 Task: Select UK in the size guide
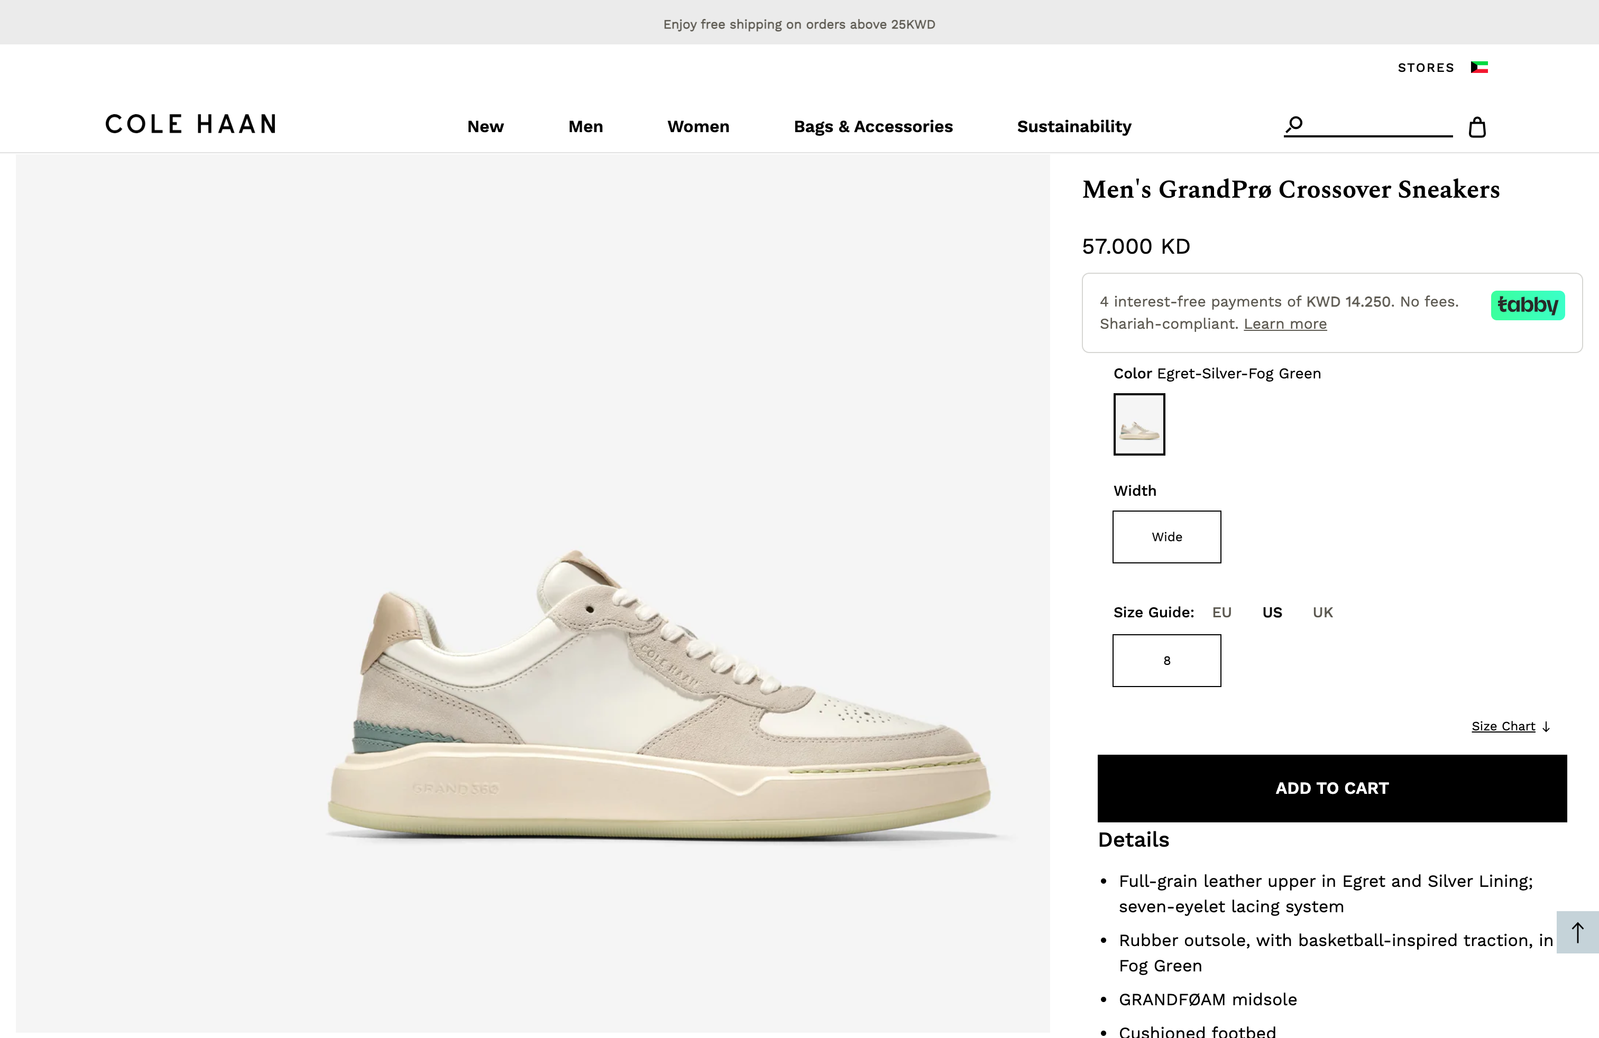(x=1322, y=611)
